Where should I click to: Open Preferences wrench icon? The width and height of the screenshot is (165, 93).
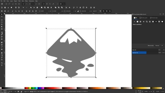[x=94, y=7]
